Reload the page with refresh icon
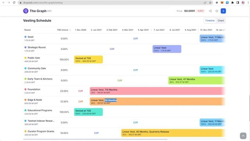250x141 pixels. point(14,3)
